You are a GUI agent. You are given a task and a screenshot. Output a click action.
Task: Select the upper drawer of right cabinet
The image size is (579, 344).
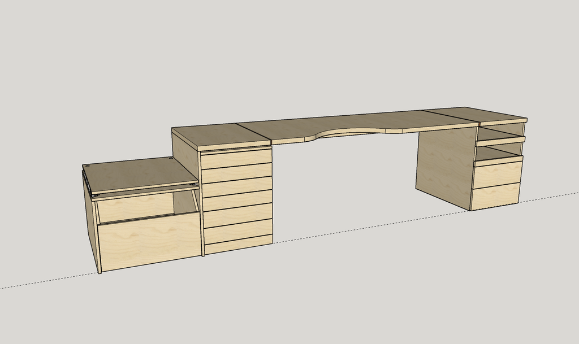[x=498, y=175]
